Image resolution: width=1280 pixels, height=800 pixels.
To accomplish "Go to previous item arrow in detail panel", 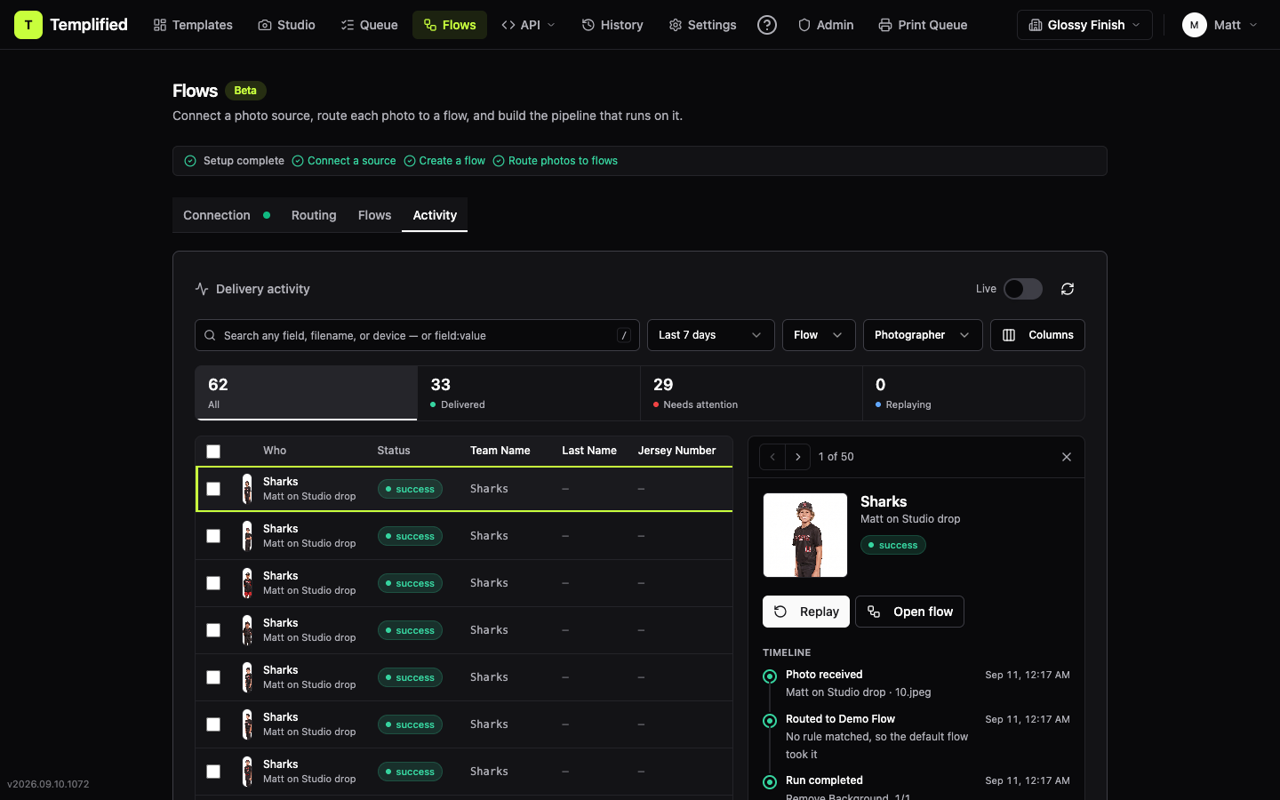I will (772, 457).
